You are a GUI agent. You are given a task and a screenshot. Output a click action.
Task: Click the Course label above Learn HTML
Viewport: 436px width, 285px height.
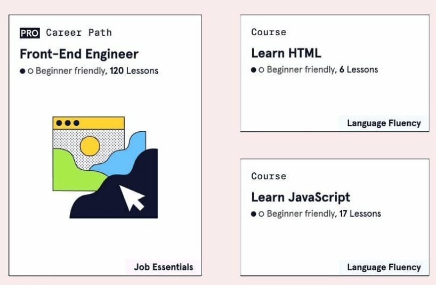(269, 32)
